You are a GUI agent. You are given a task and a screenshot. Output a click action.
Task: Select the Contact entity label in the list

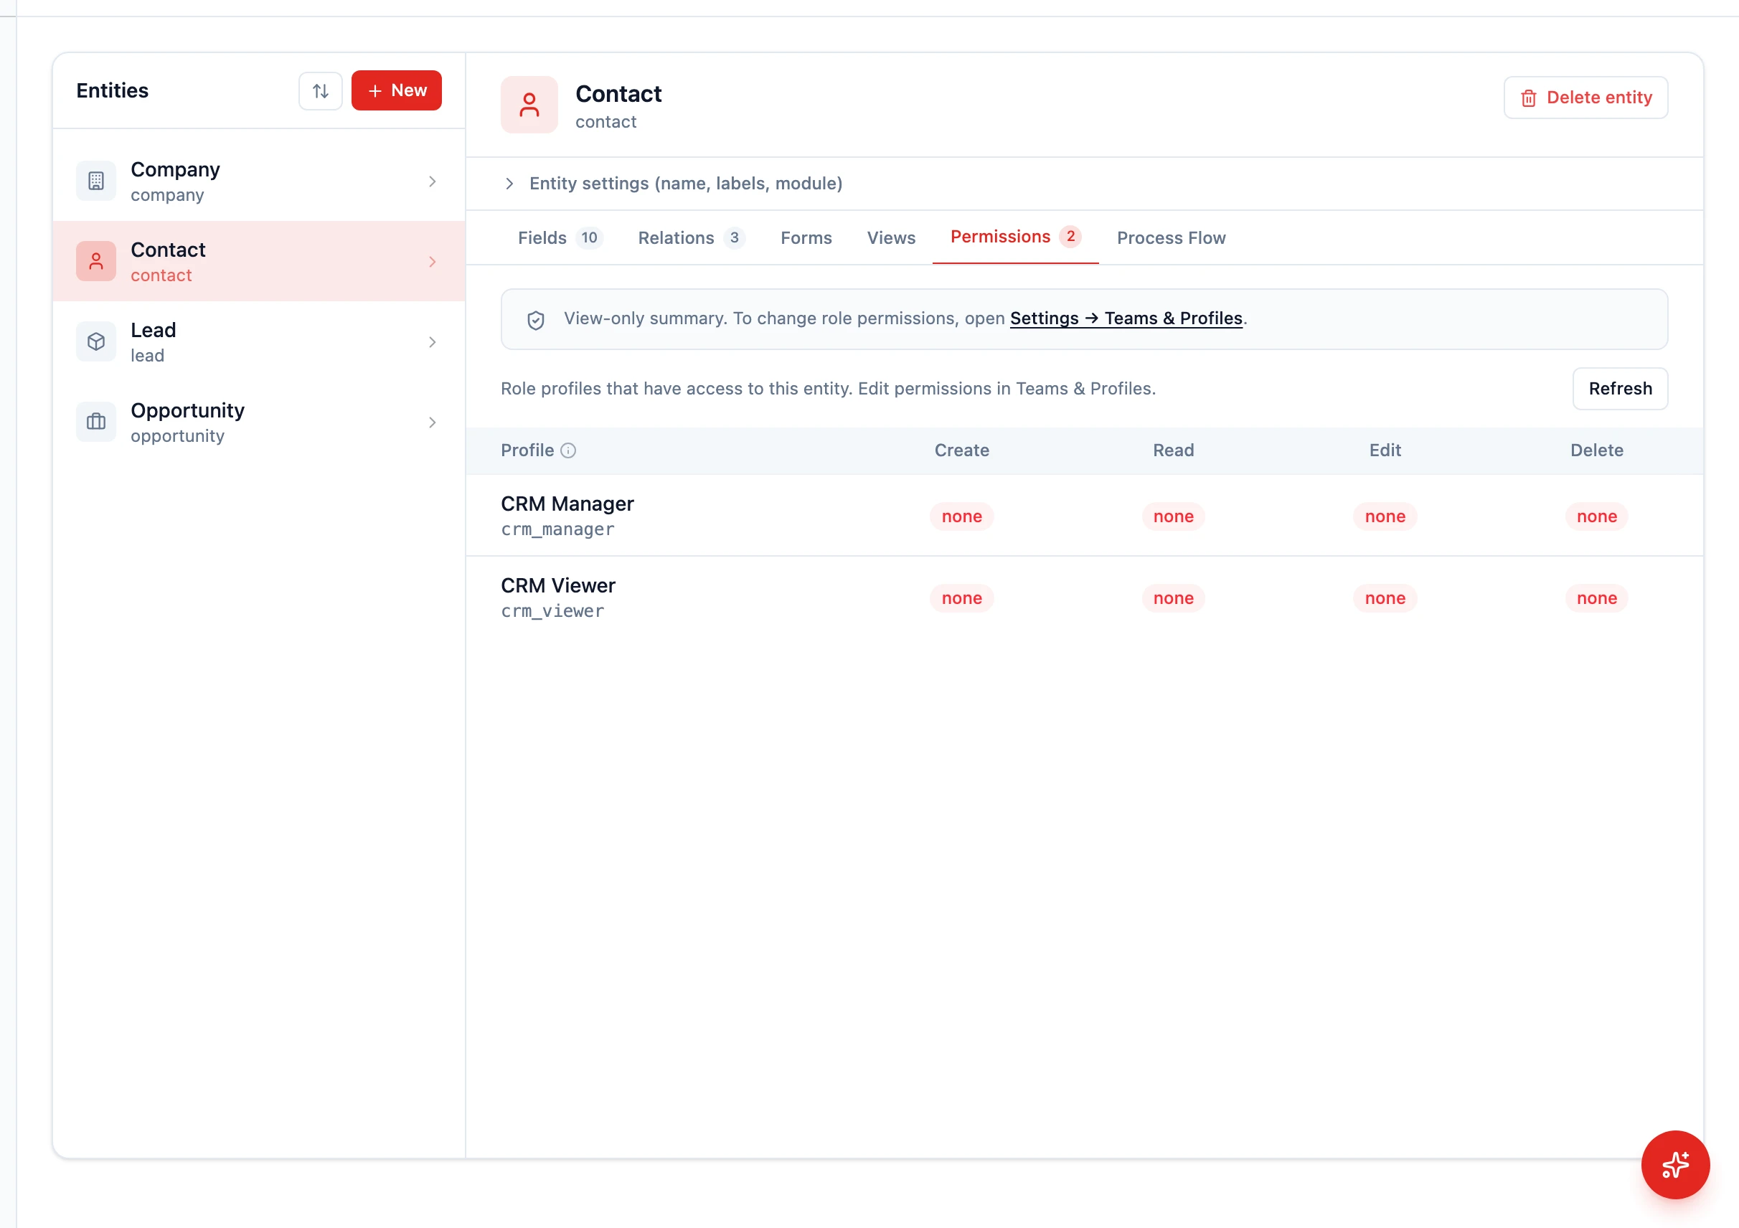[x=167, y=249]
